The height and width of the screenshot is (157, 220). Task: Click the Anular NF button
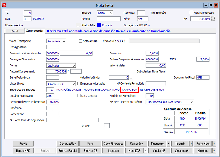(159, 151)
